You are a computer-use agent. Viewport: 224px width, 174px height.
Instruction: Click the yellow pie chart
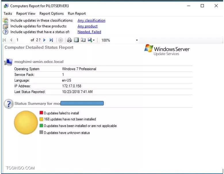pos(26,123)
